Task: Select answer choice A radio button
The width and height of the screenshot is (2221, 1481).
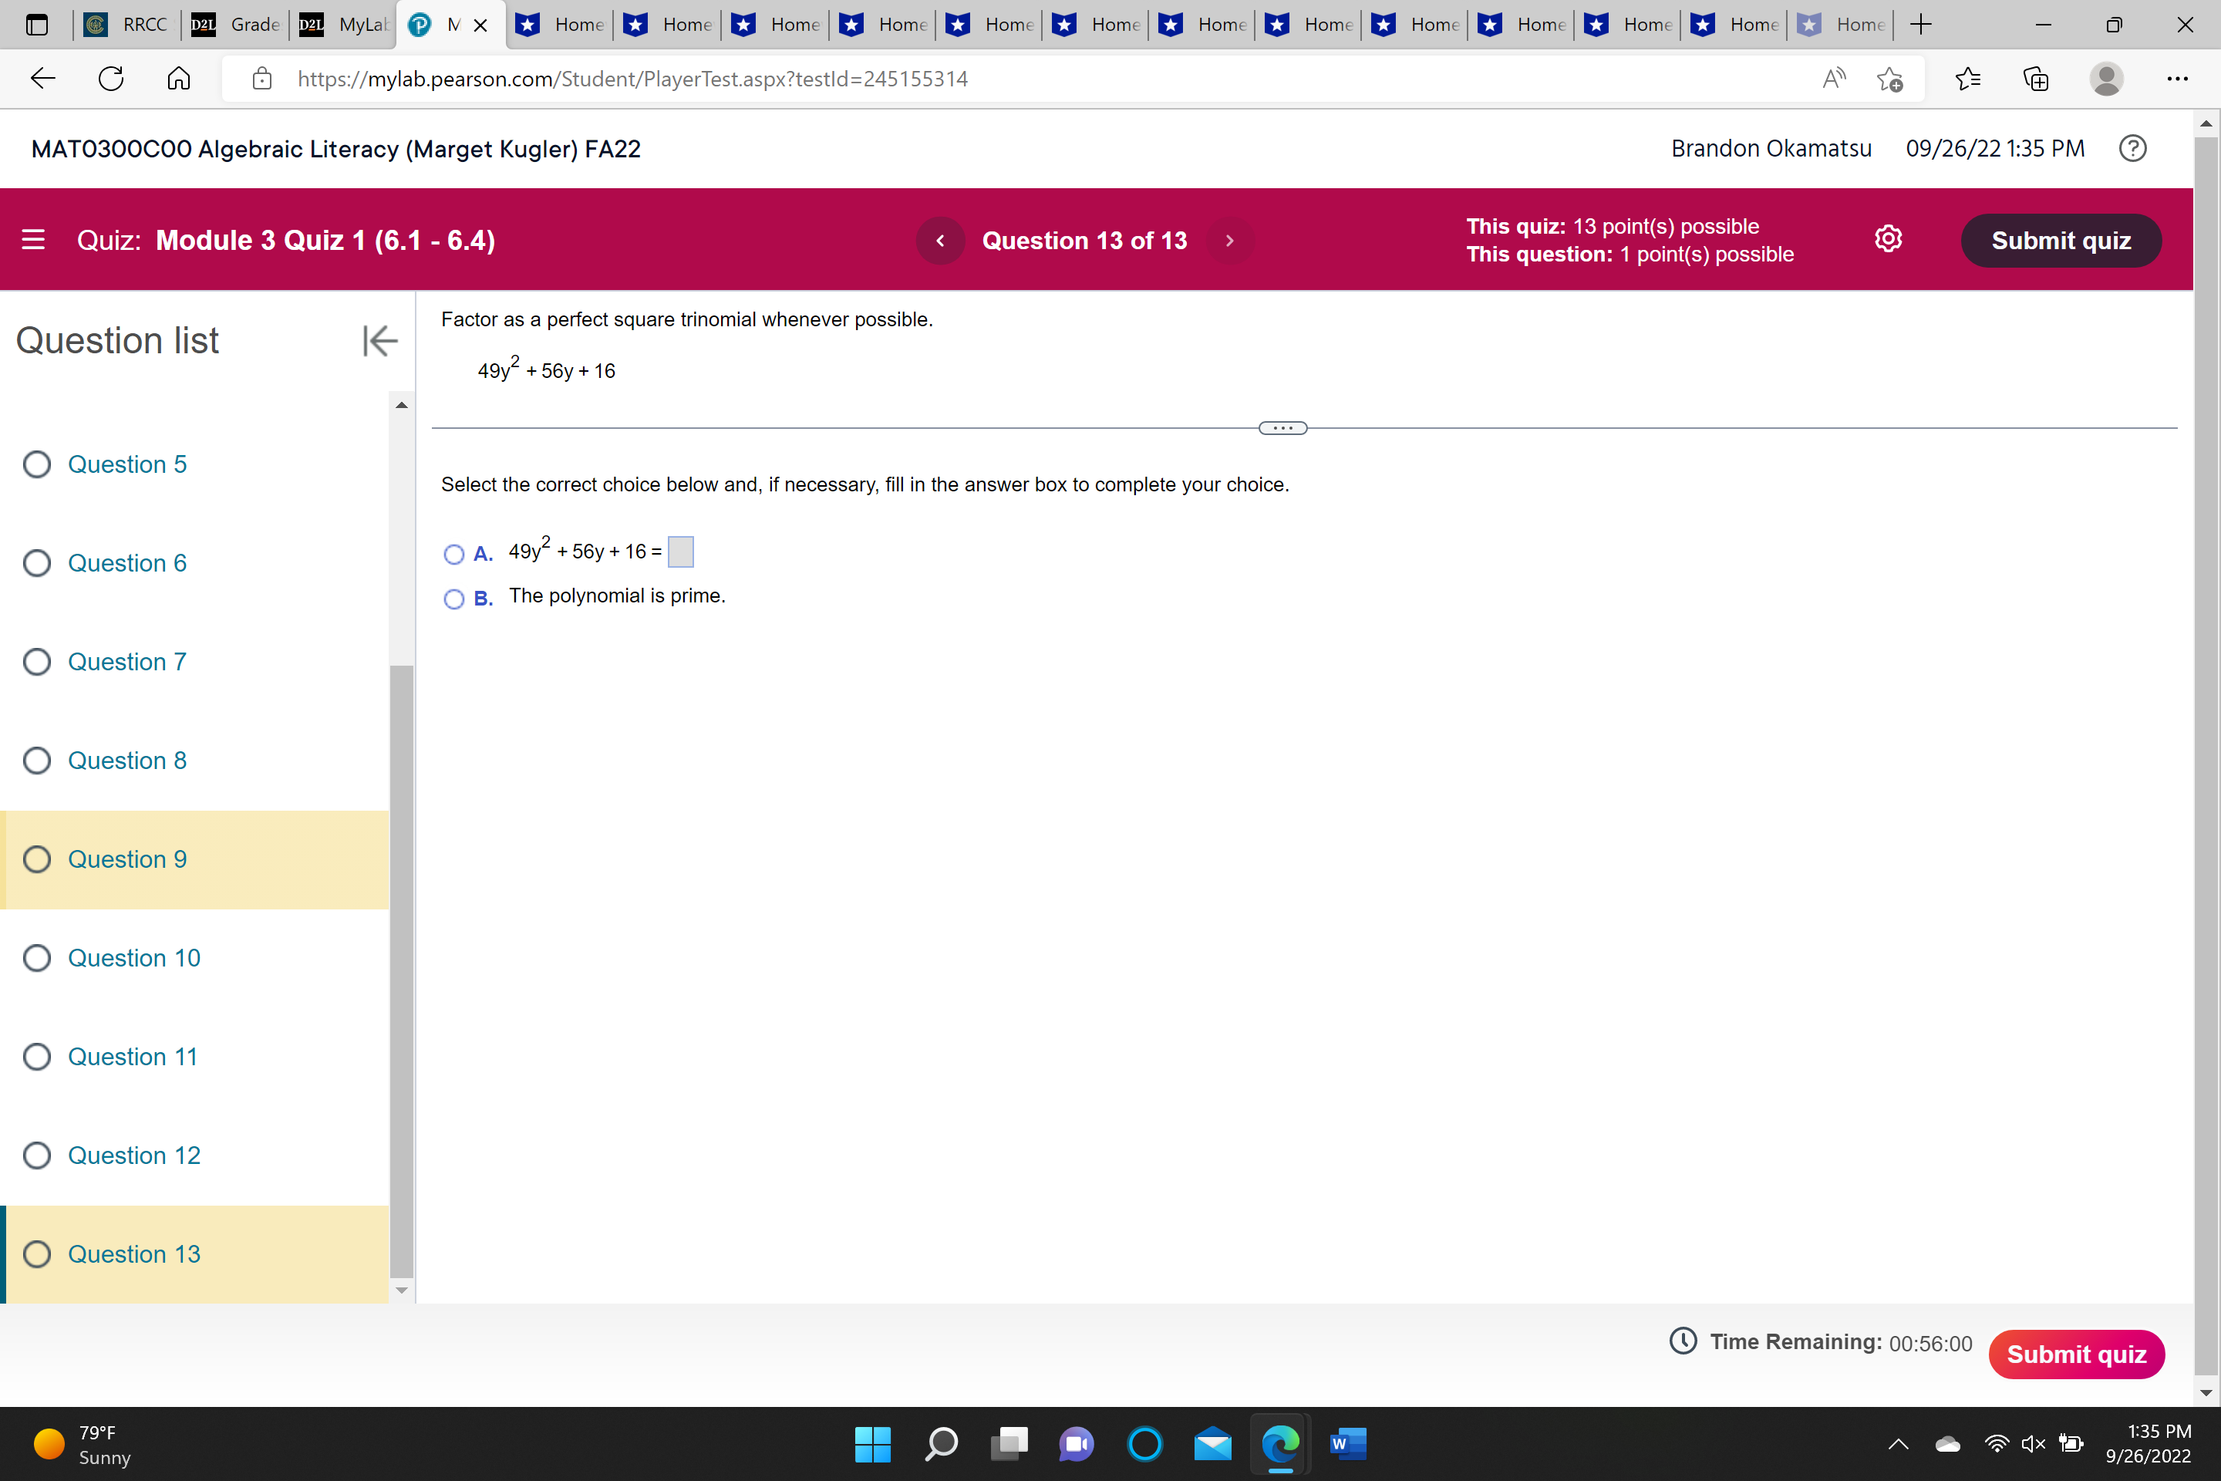Action: coord(454,555)
